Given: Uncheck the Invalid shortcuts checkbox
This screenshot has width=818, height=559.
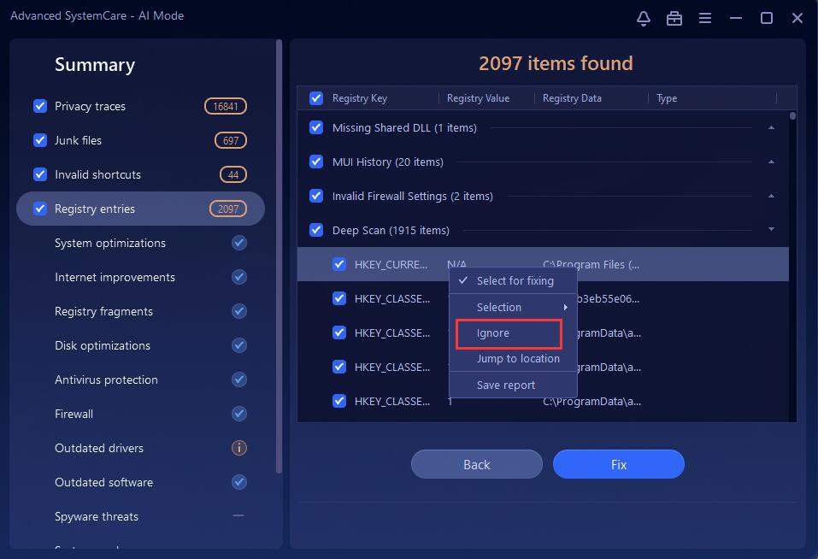Looking at the screenshot, I should 40,174.
